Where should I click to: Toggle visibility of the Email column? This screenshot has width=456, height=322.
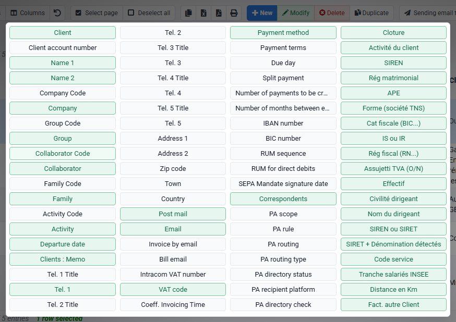(173, 229)
